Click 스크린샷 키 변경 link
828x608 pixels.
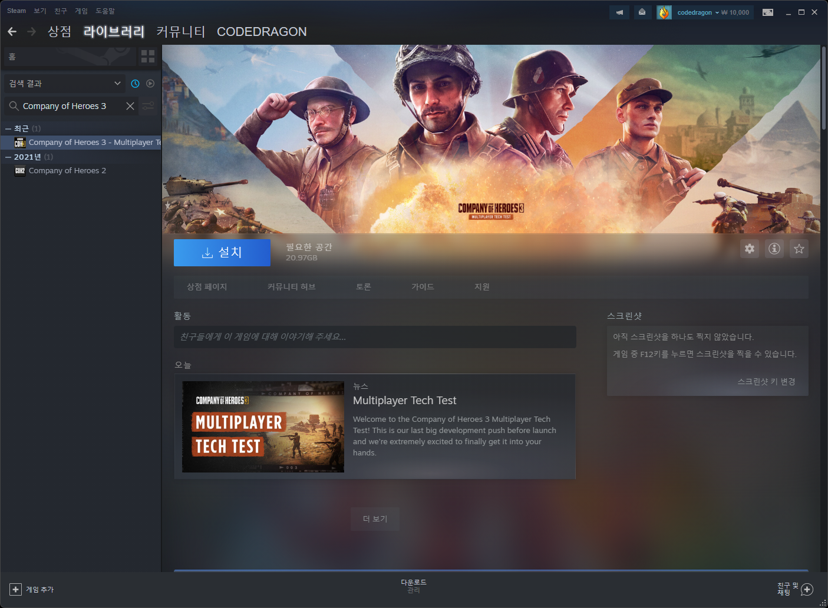point(766,382)
